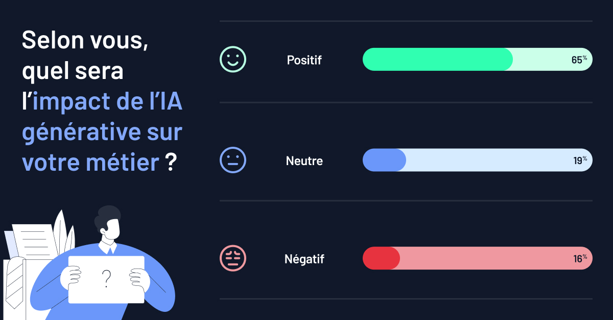The image size is (613, 320).
Task: Click the green smiley face icon
Action: pyautogui.click(x=233, y=59)
